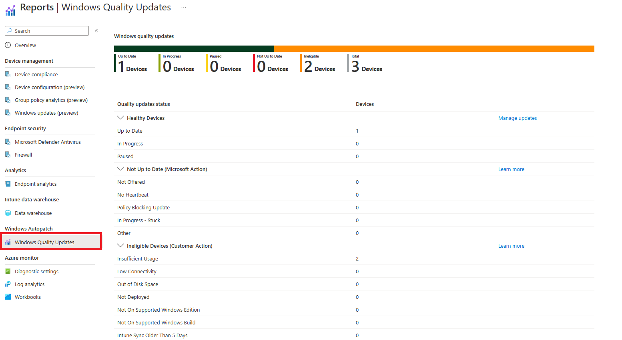Open Data warehouse page
Image resolution: width=622 pixels, height=340 pixels.
pyautogui.click(x=33, y=213)
